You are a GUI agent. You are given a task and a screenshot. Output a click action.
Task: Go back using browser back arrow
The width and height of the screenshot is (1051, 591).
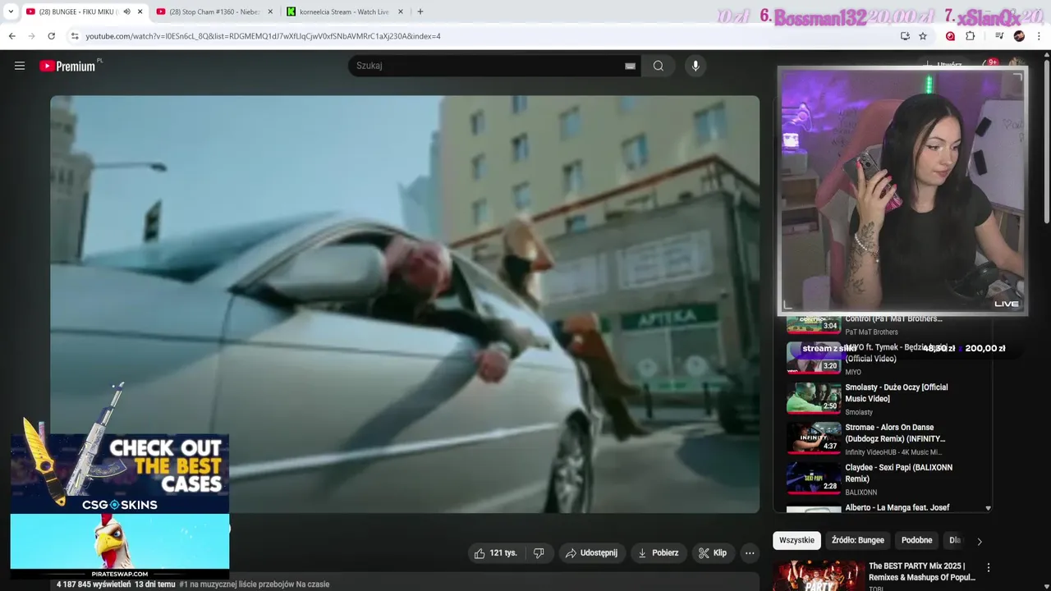12,36
